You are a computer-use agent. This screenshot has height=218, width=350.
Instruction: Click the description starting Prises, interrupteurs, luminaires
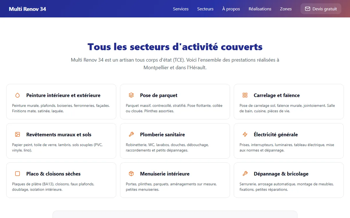click(x=287, y=147)
